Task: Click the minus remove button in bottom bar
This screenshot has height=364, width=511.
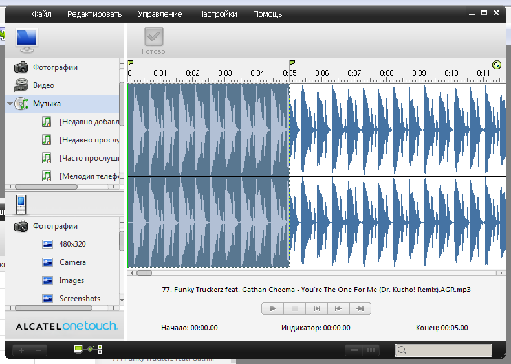Action: pos(38,350)
